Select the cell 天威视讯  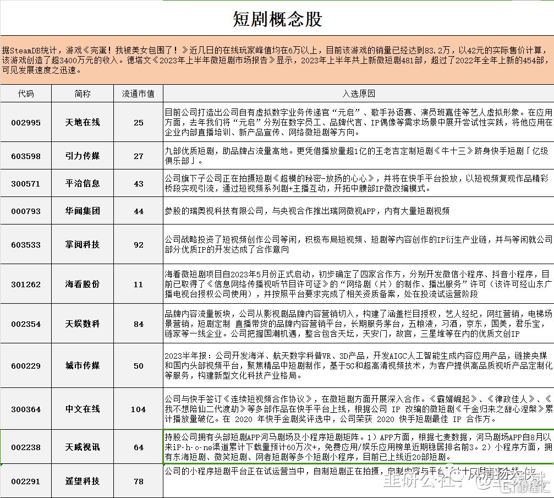click(83, 447)
